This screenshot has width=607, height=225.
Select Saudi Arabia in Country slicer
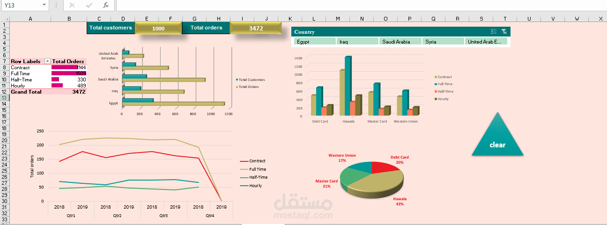(x=400, y=41)
